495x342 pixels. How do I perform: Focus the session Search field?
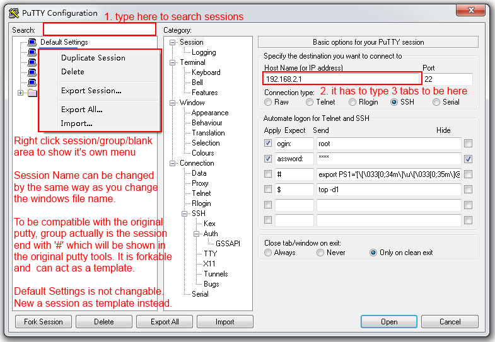[100, 30]
